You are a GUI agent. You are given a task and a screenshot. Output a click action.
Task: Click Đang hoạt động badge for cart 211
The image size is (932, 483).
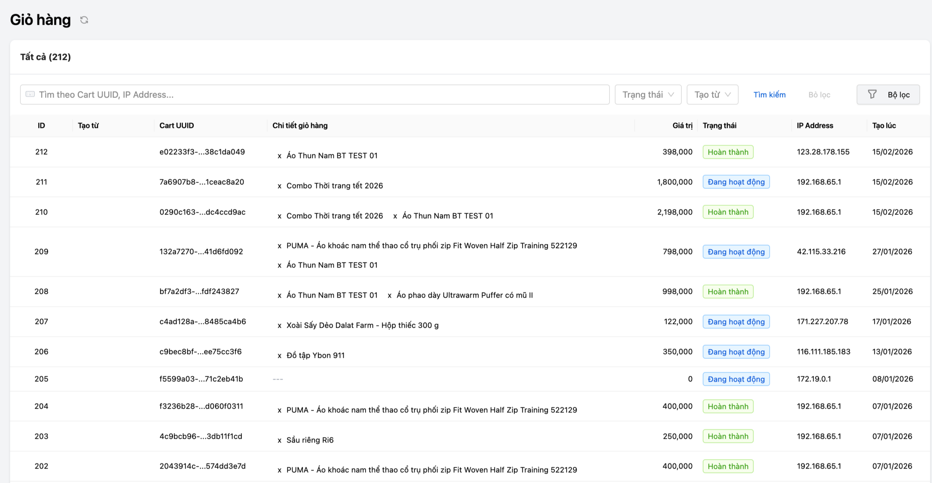[x=736, y=182]
